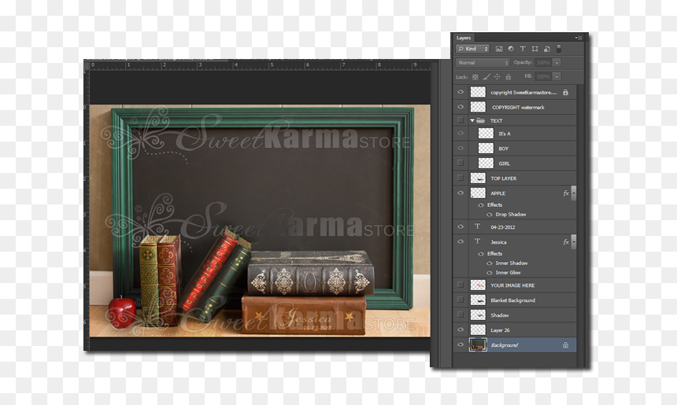Show the TEXT group

tap(461, 120)
